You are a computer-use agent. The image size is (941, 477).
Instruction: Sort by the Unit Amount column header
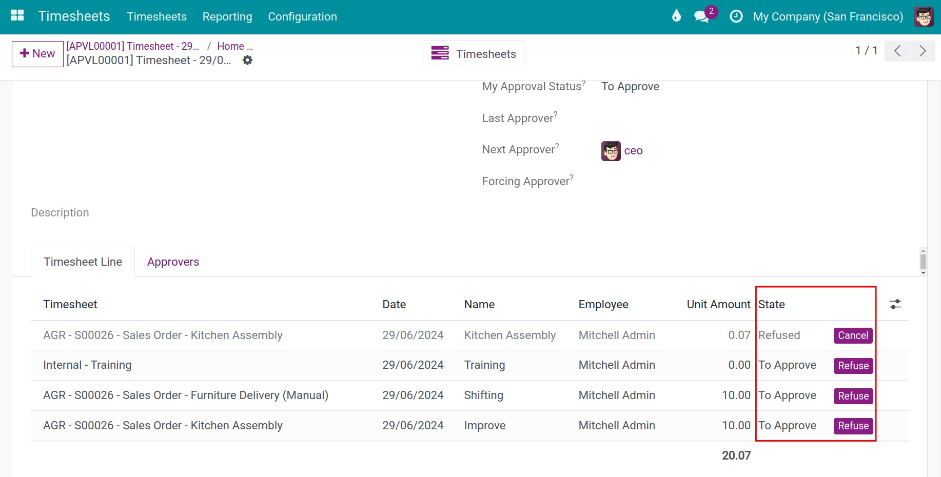click(x=718, y=304)
